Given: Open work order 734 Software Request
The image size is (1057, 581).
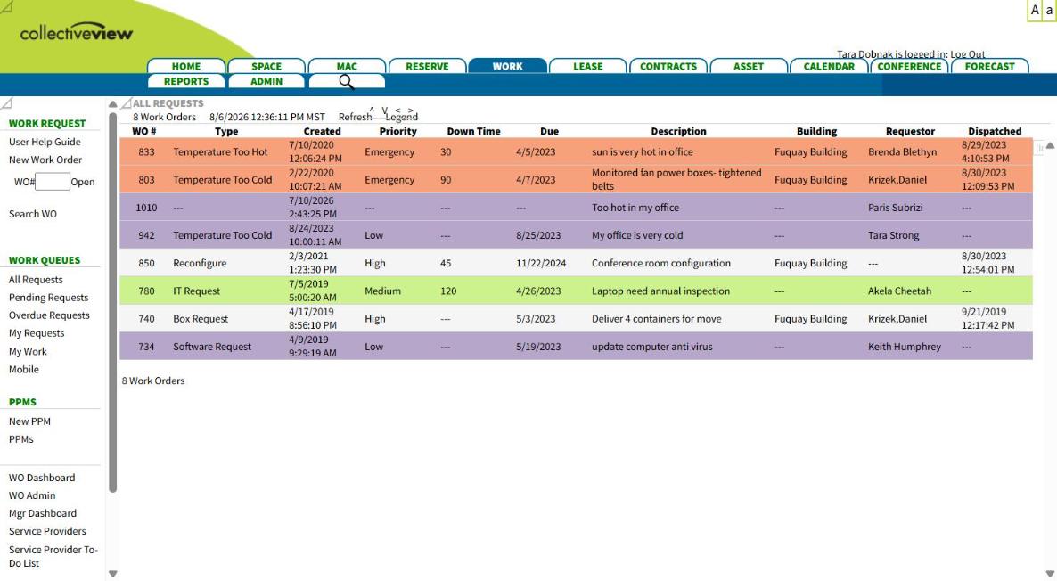Looking at the screenshot, I should coord(576,347).
